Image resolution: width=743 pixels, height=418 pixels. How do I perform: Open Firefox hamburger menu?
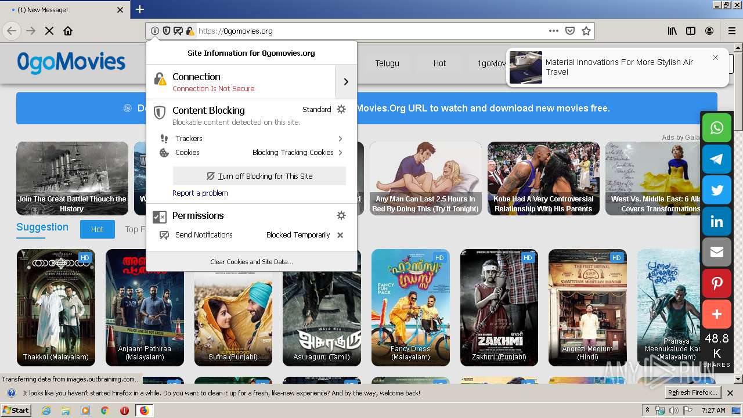(x=731, y=31)
